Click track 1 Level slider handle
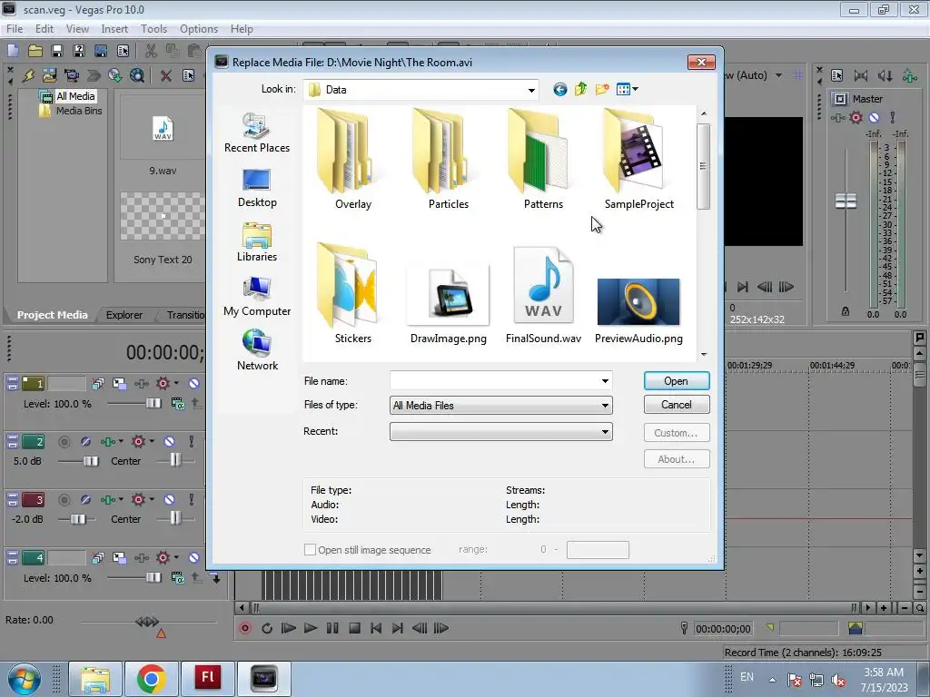930x697 pixels. point(153,404)
